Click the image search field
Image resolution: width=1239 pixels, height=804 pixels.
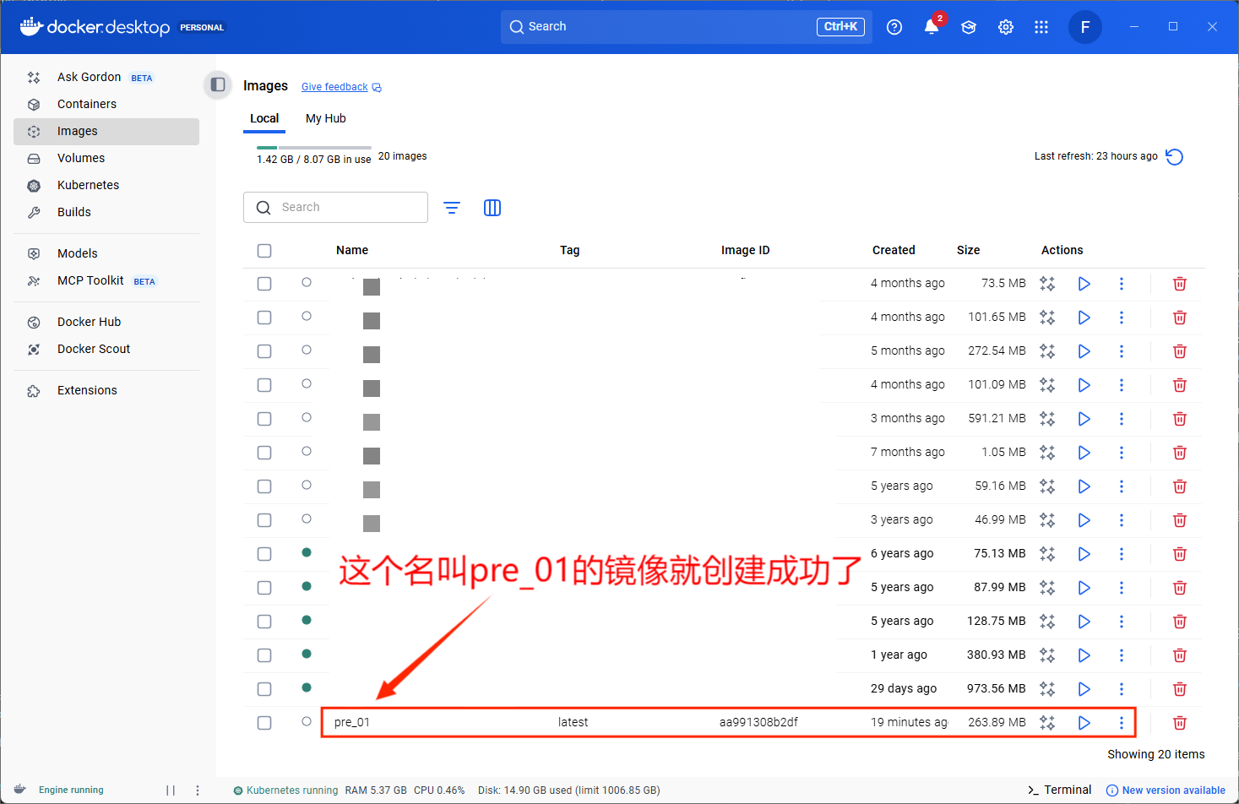(x=336, y=207)
